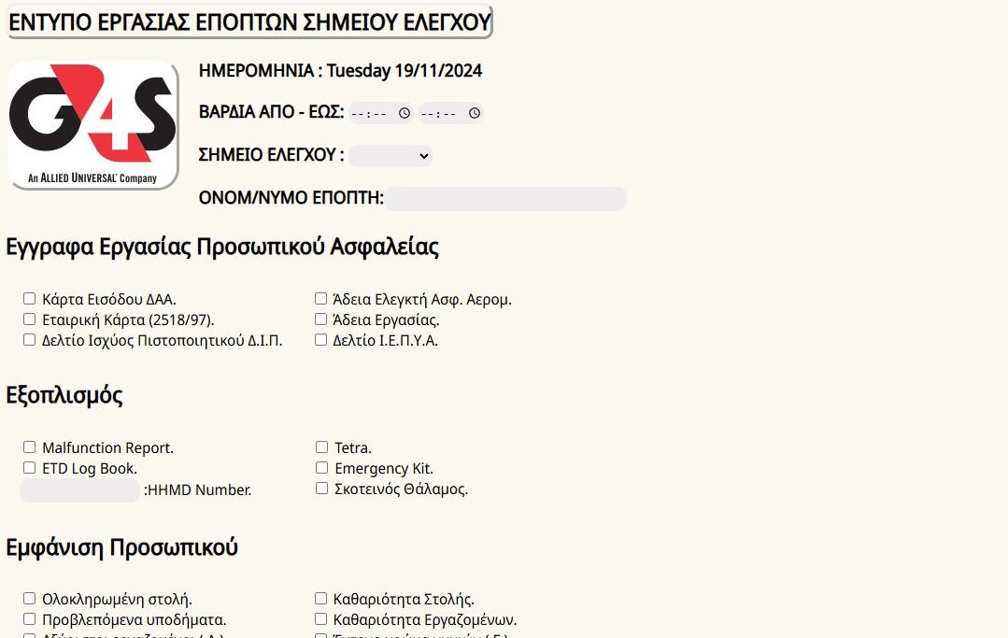Tick the Άδεια Εργασίας checkbox
Screen dimensions: 1008x638
click(x=320, y=319)
